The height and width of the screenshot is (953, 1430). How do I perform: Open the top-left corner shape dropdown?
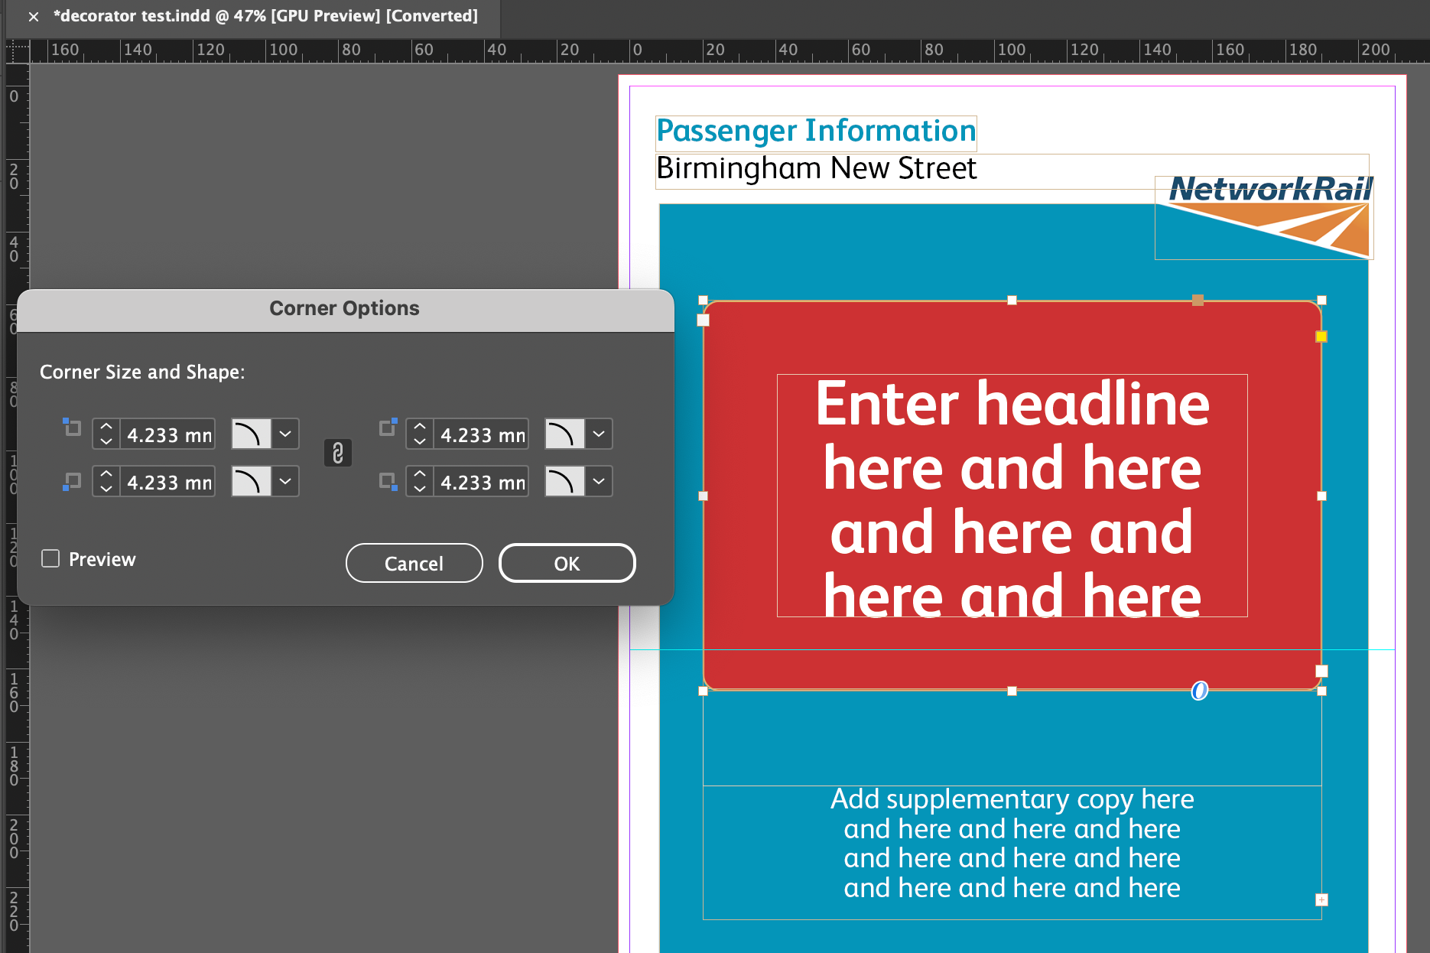pyautogui.click(x=285, y=434)
